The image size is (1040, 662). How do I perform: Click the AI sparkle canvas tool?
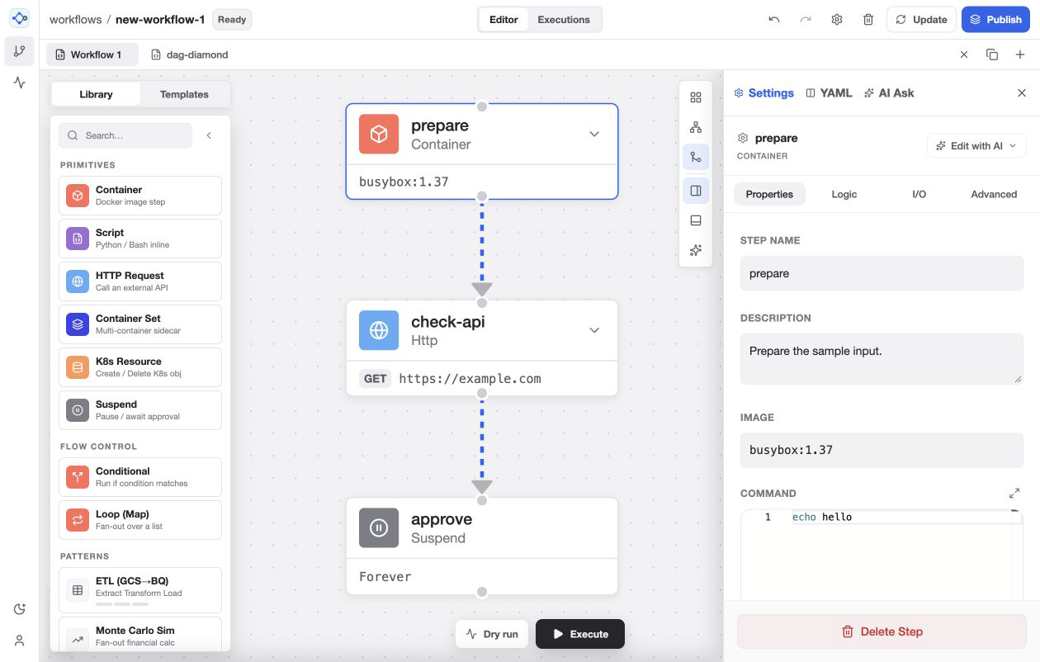(696, 250)
